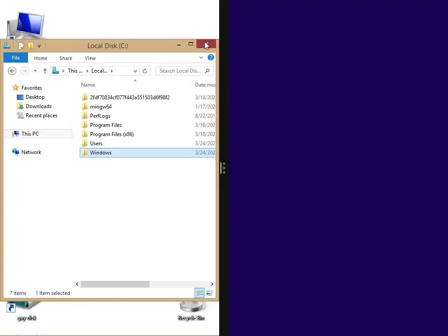Click the snap divider handle between apps
The width and height of the screenshot is (448, 336).
pos(223,168)
